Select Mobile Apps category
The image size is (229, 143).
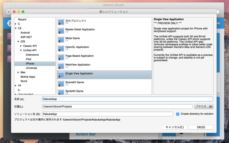[28, 77]
